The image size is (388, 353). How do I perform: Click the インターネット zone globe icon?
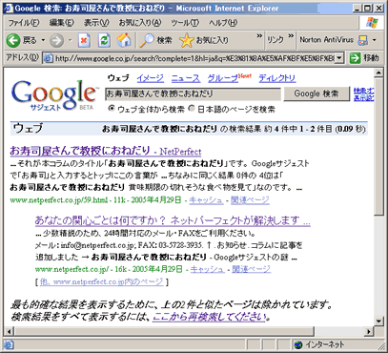298,344
